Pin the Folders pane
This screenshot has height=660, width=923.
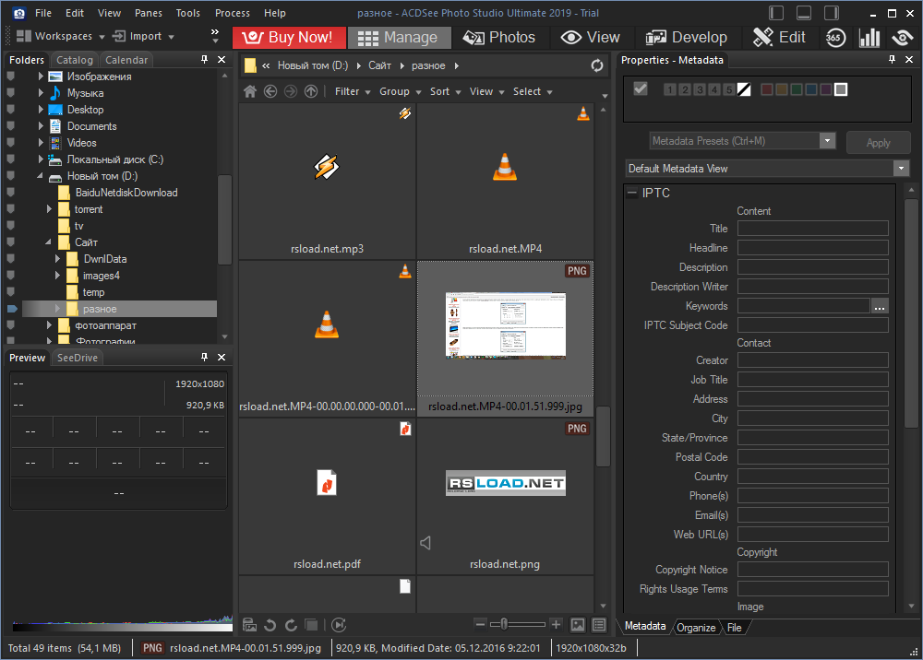pyautogui.click(x=204, y=59)
